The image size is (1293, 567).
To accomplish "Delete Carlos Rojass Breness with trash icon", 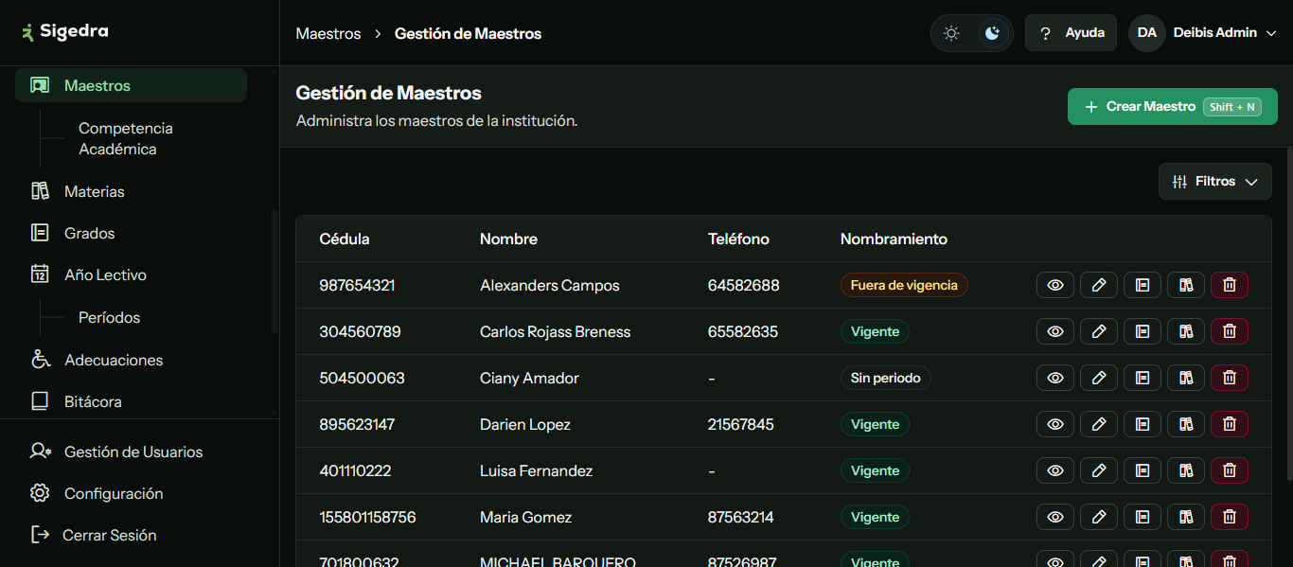I will (x=1230, y=331).
